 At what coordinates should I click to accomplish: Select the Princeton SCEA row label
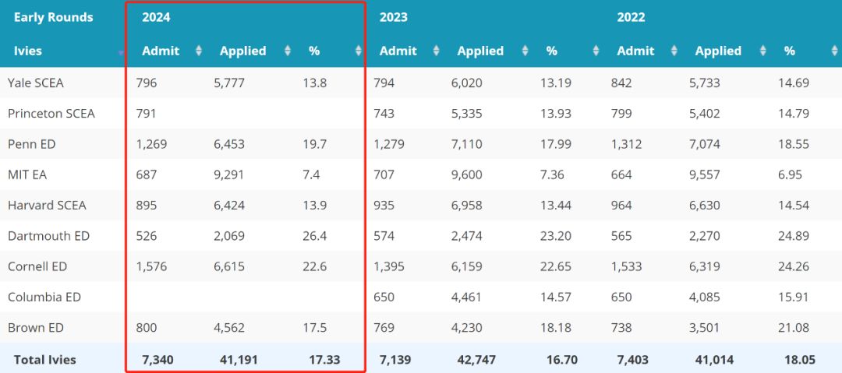(x=51, y=114)
